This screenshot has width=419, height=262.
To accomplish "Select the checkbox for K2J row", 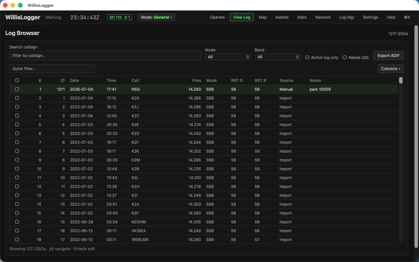I will pos(17,107).
